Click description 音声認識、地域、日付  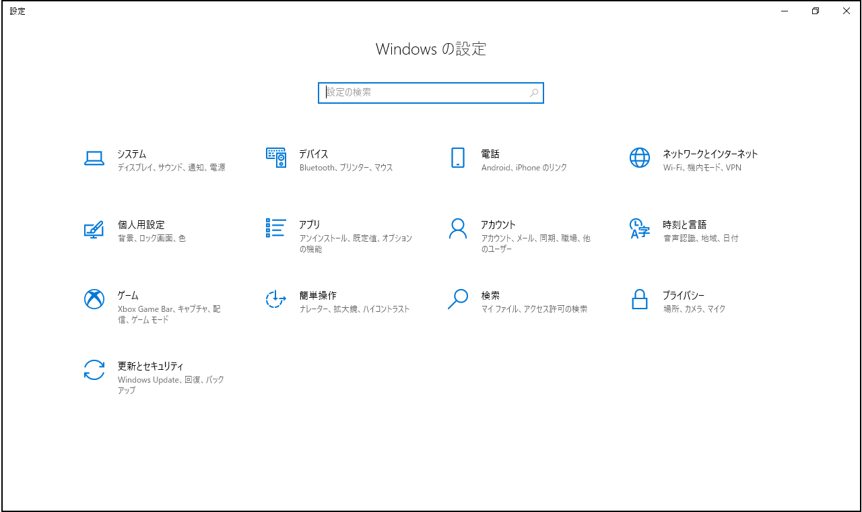[701, 238]
